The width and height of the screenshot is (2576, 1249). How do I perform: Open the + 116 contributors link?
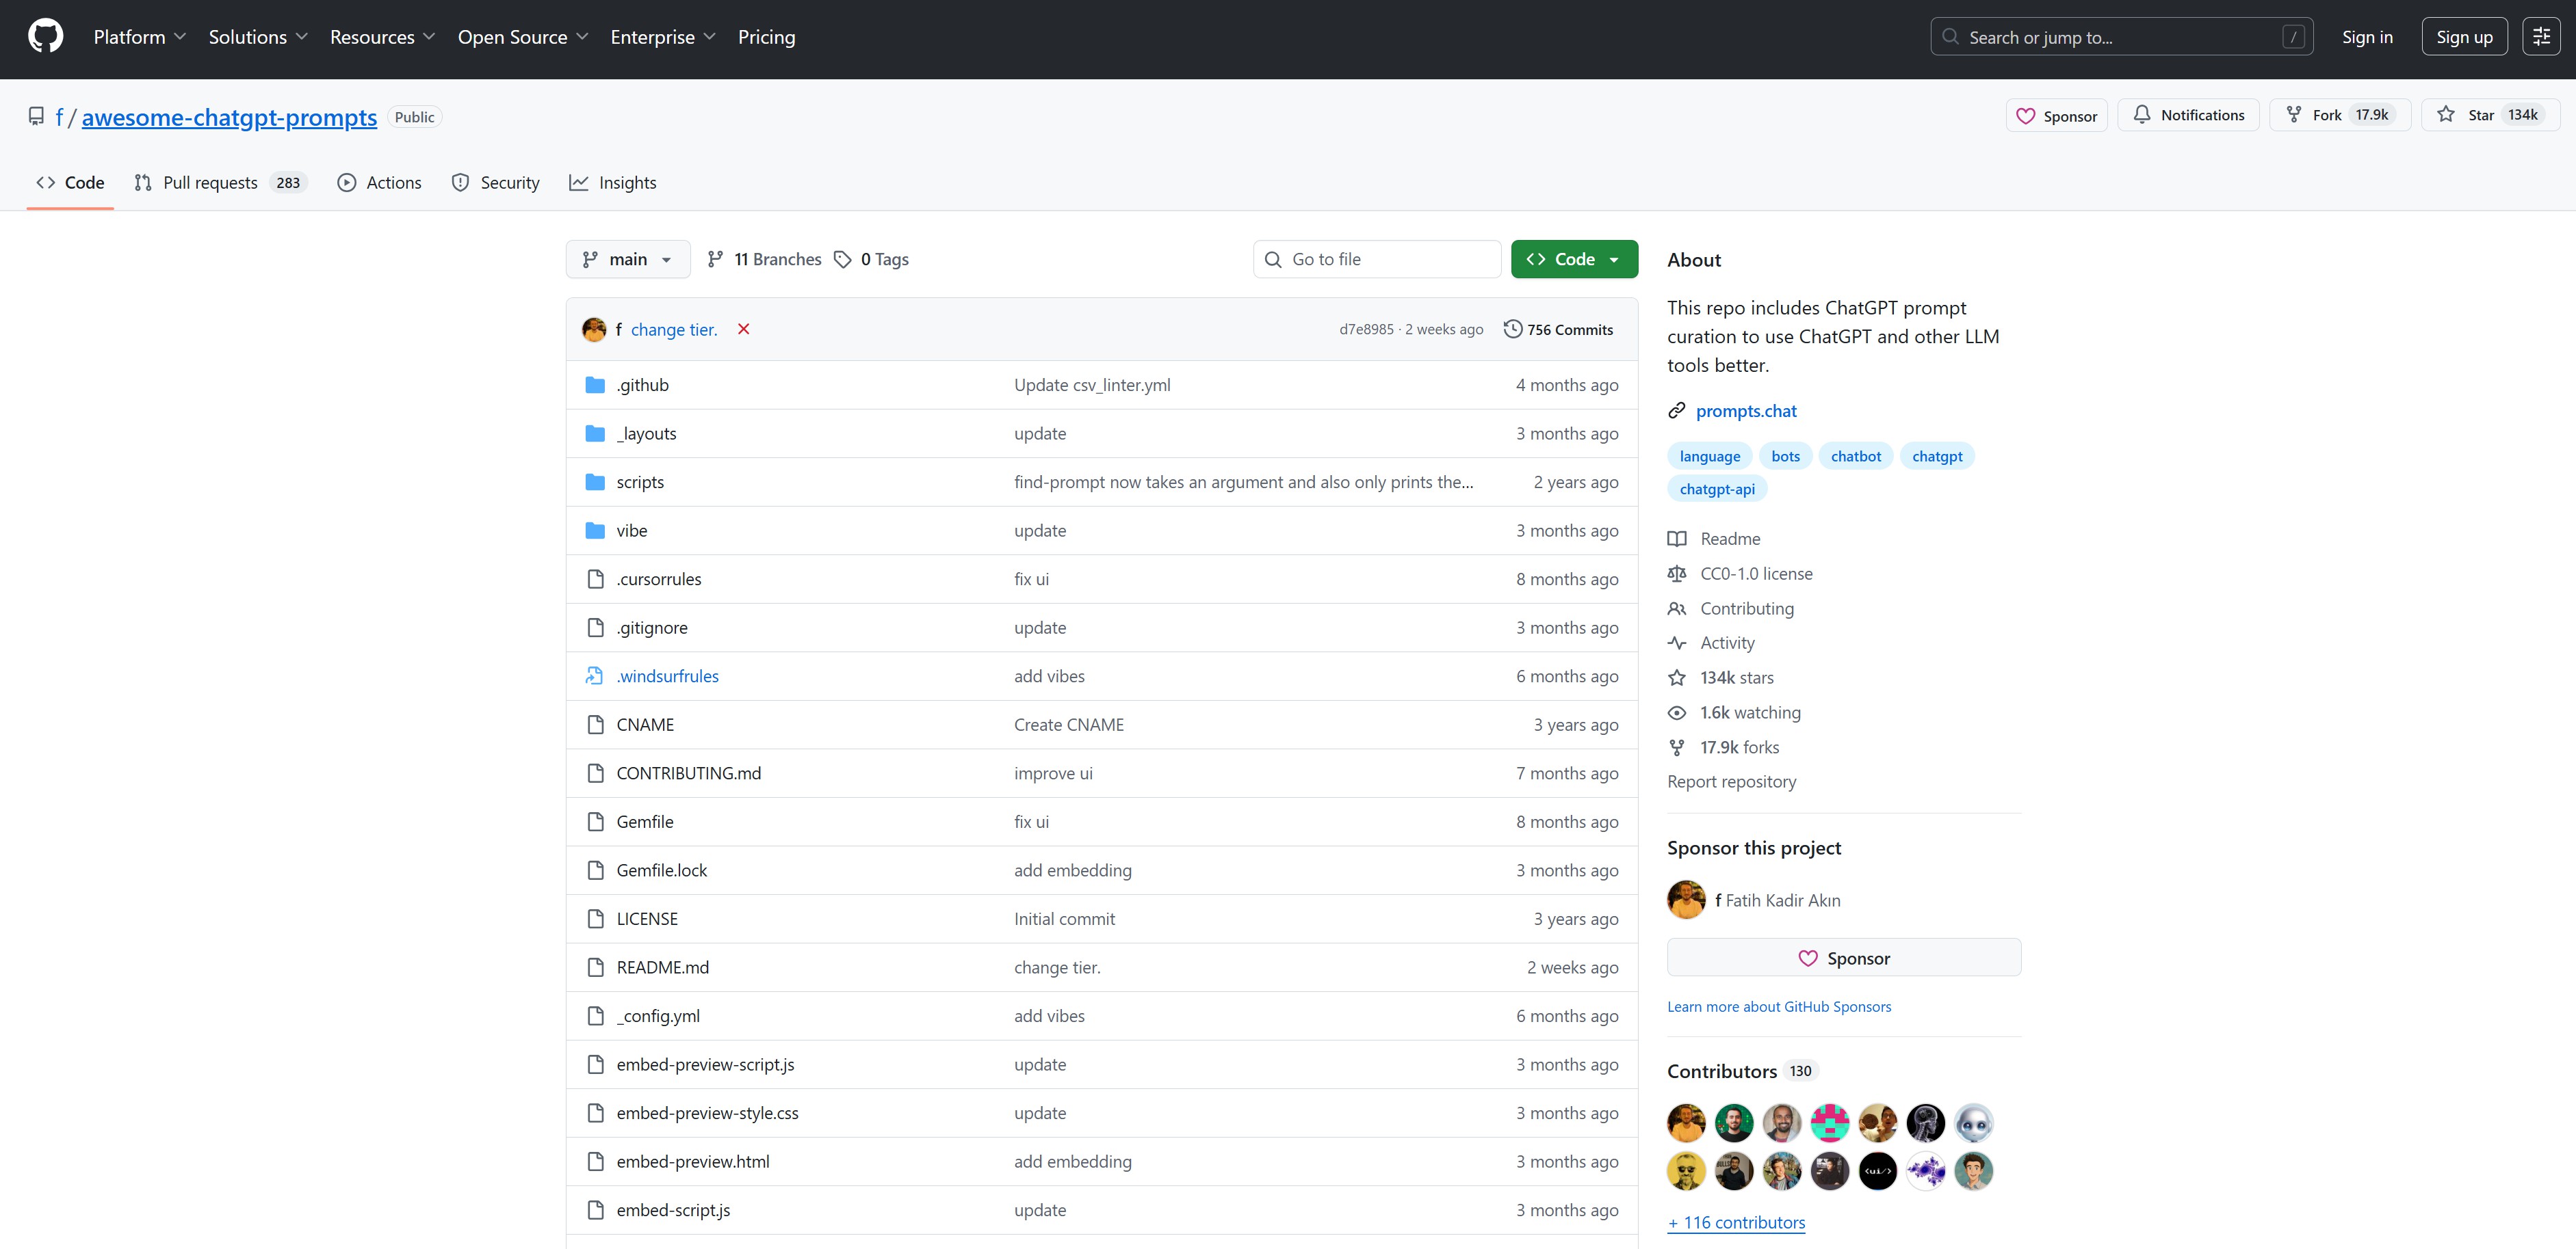[1736, 1223]
